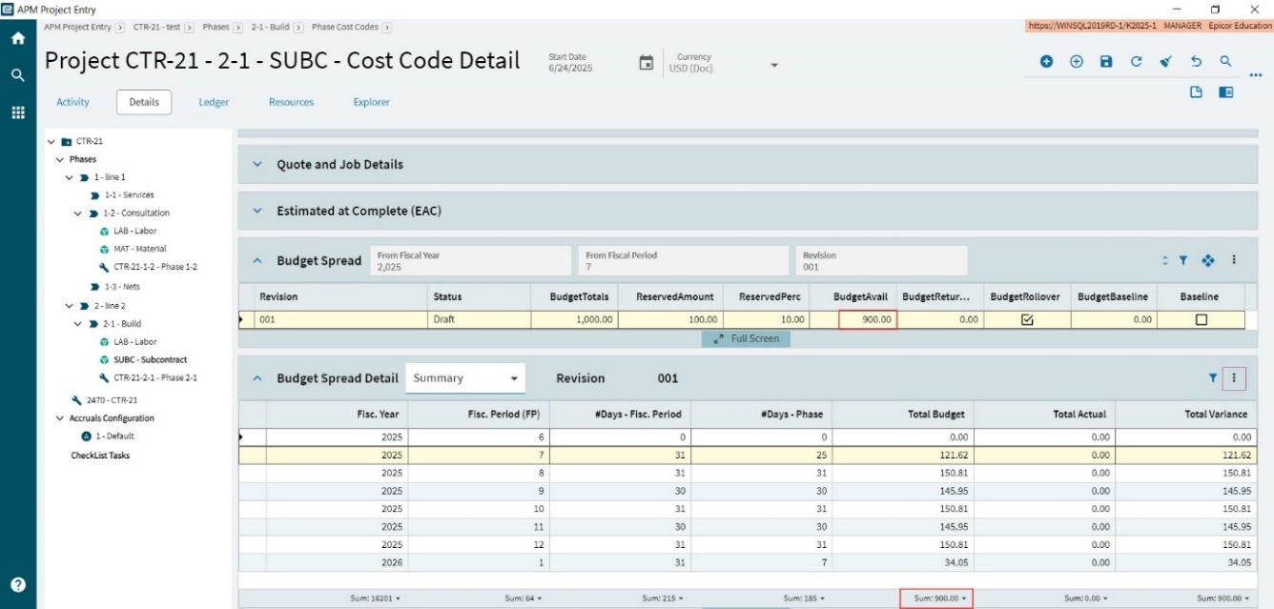
Task: Open the apps grid menu in sidebar
Action: pos(17,112)
